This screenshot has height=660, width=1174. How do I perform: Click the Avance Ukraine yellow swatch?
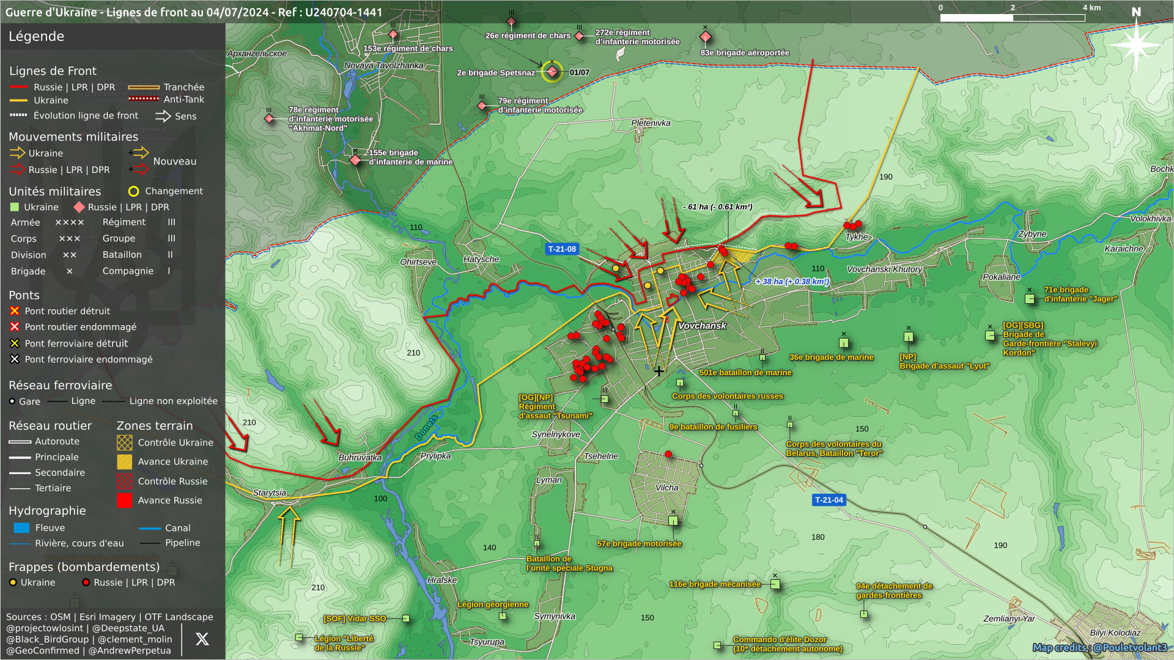pos(125,462)
